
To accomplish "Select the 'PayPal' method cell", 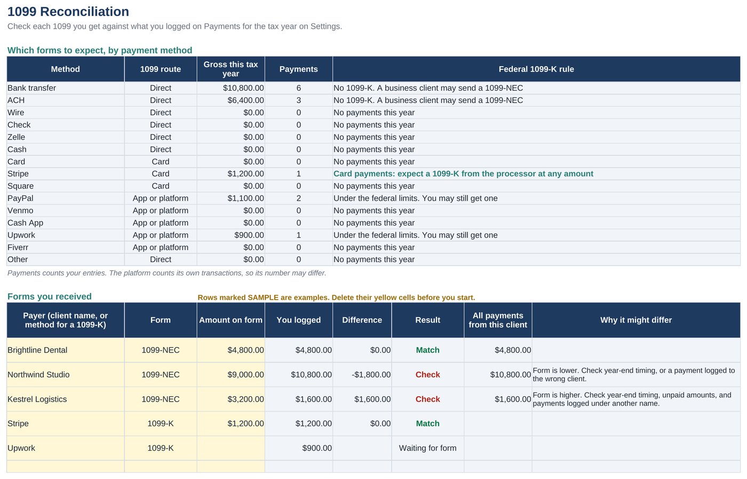I will click(66, 198).
